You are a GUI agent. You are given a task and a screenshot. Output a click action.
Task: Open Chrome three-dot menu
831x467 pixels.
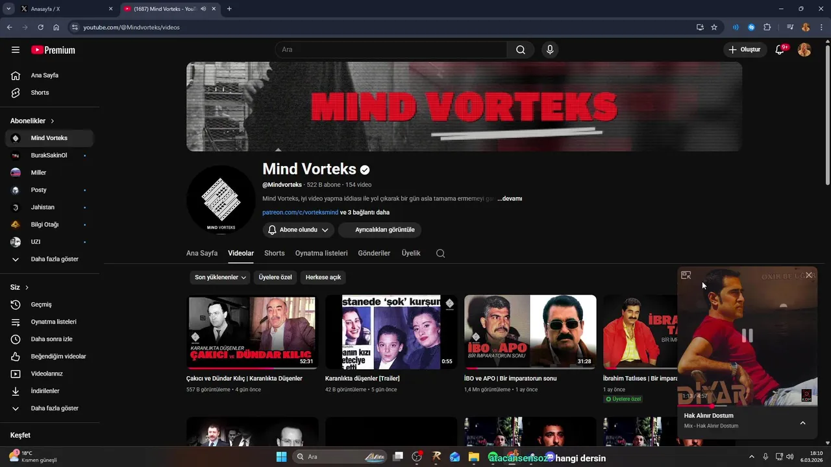[x=821, y=27]
